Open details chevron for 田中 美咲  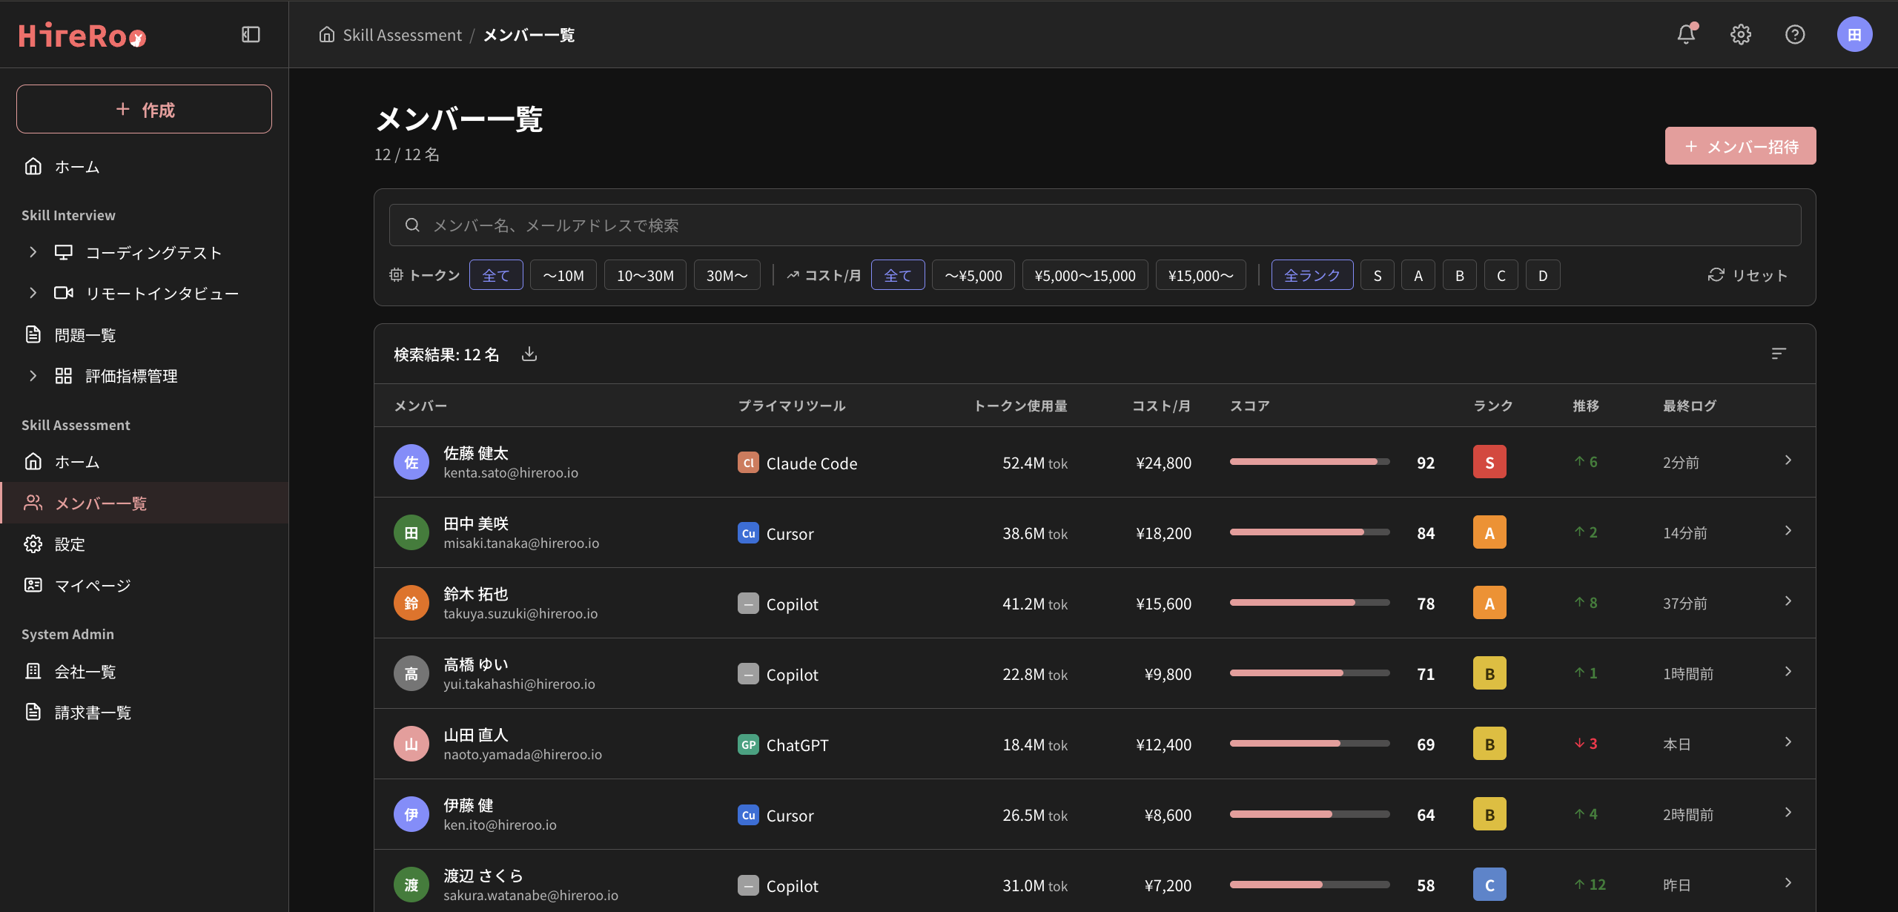point(1788,531)
